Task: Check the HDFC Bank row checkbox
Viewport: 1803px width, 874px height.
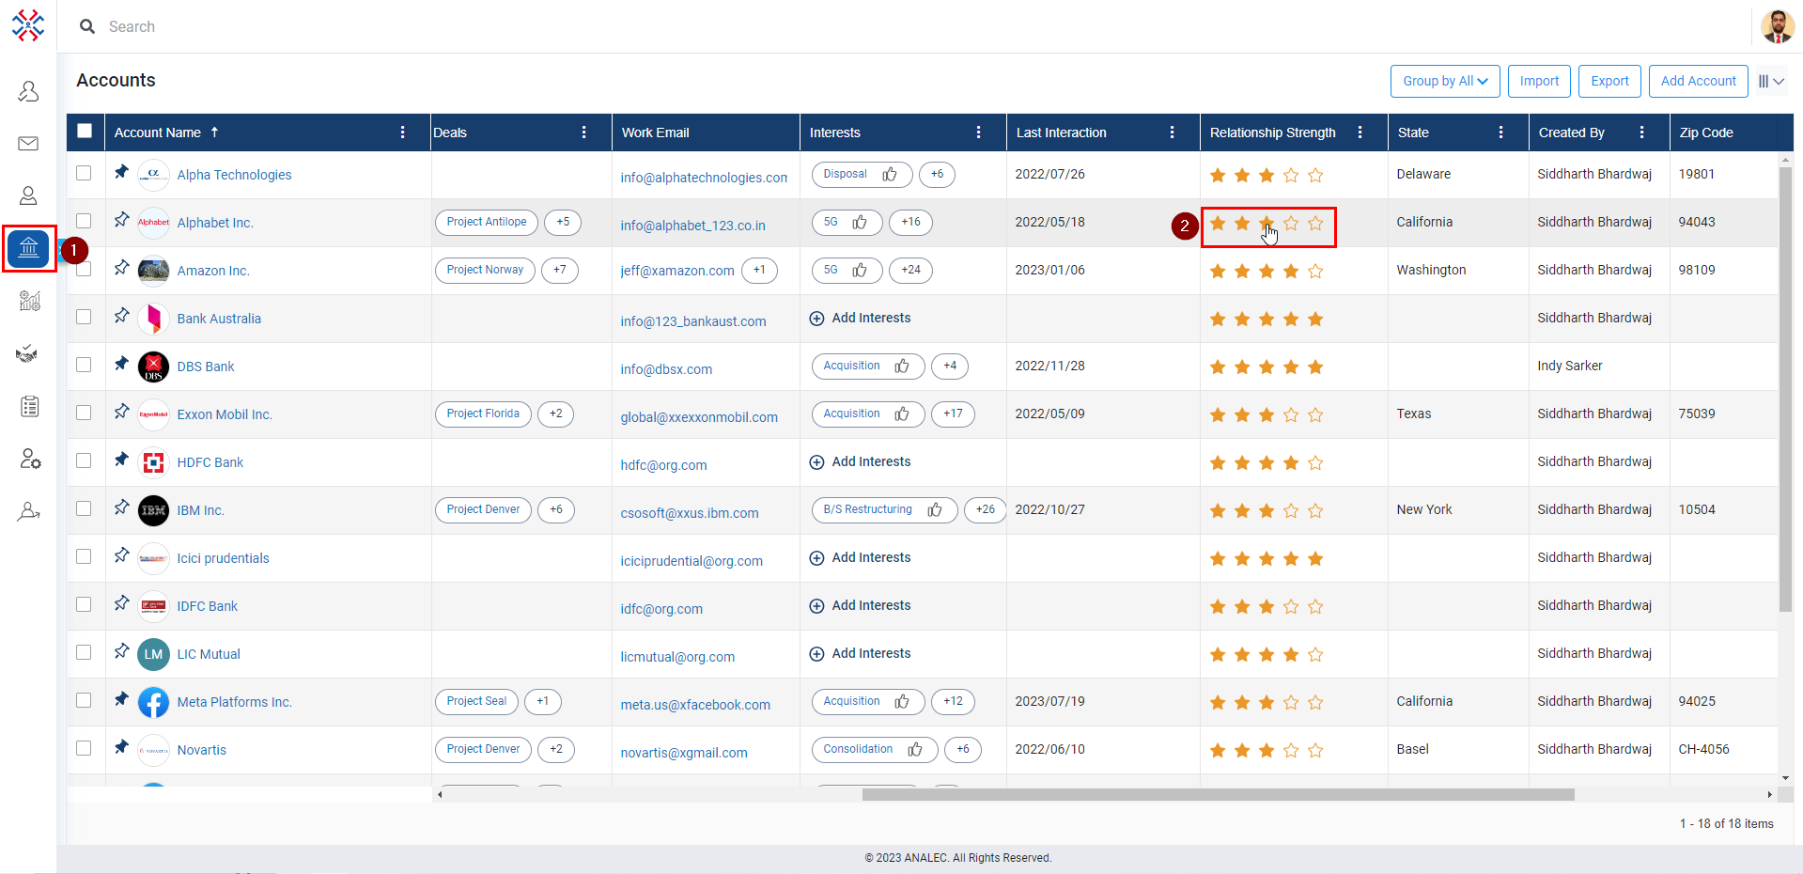Action: click(x=84, y=460)
